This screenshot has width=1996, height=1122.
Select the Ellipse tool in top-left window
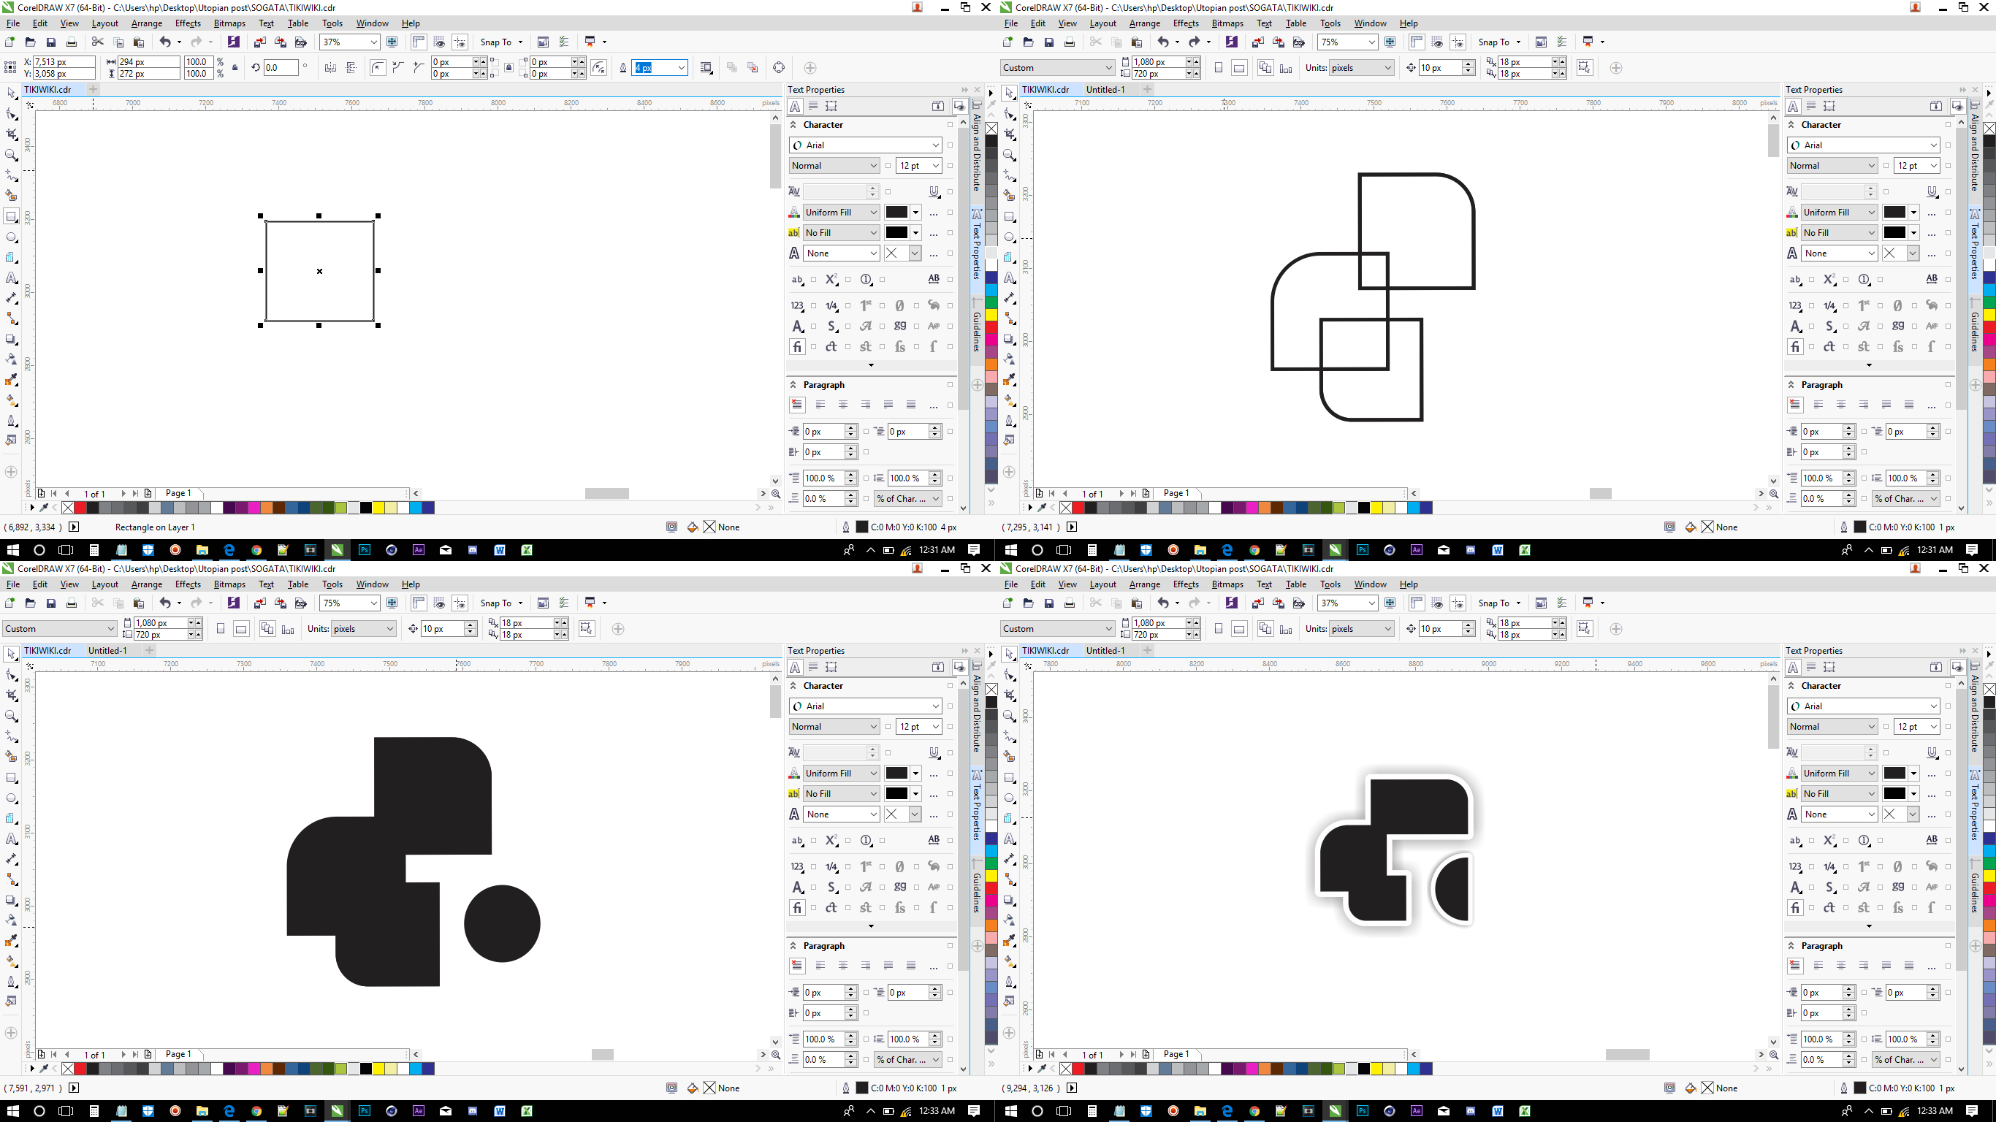click(x=12, y=237)
